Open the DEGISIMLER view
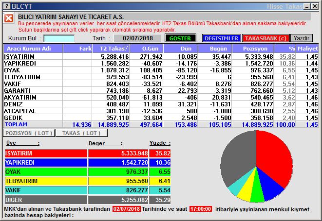 pyautogui.click(x=221, y=38)
